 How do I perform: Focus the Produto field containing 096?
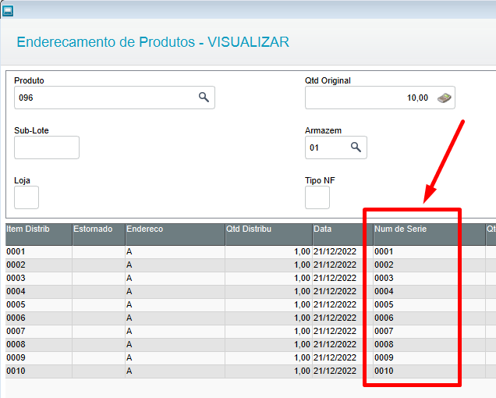(x=115, y=98)
